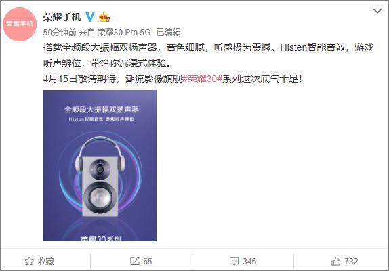This screenshot has height=271, width=389.
Task: Click the membership emoji badge beside name
Action: (x=104, y=17)
